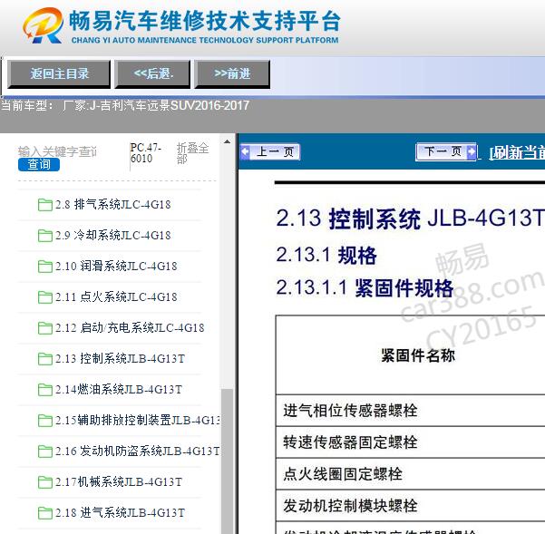The height and width of the screenshot is (534, 545).
Task: Click 返回主目录 button
Action: point(59,74)
